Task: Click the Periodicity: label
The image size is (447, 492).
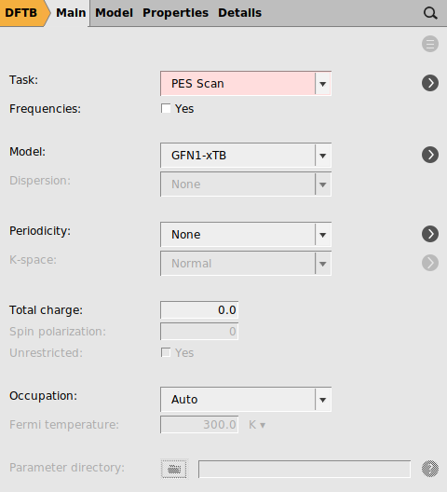Action: tap(40, 231)
